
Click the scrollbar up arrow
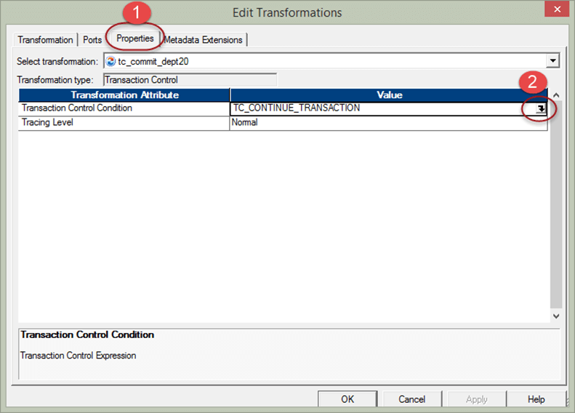pyautogui.click(x=556, y=95)
